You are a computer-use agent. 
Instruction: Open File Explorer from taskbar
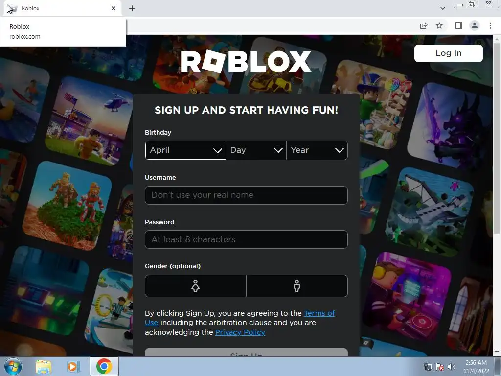click(x=44, y=367)
